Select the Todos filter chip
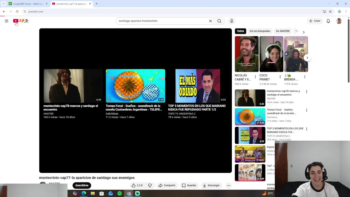This screenshot has height=197, width=350. 240,31
